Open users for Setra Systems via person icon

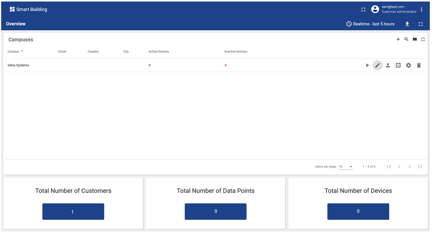(388, 65)
